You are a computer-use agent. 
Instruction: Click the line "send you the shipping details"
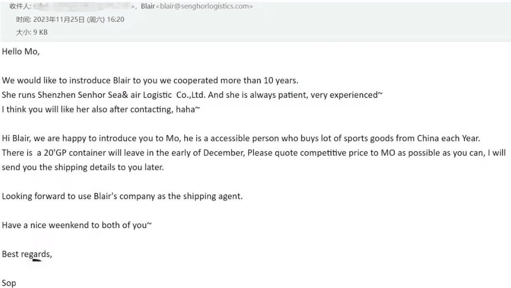click(x=82, y=168)
